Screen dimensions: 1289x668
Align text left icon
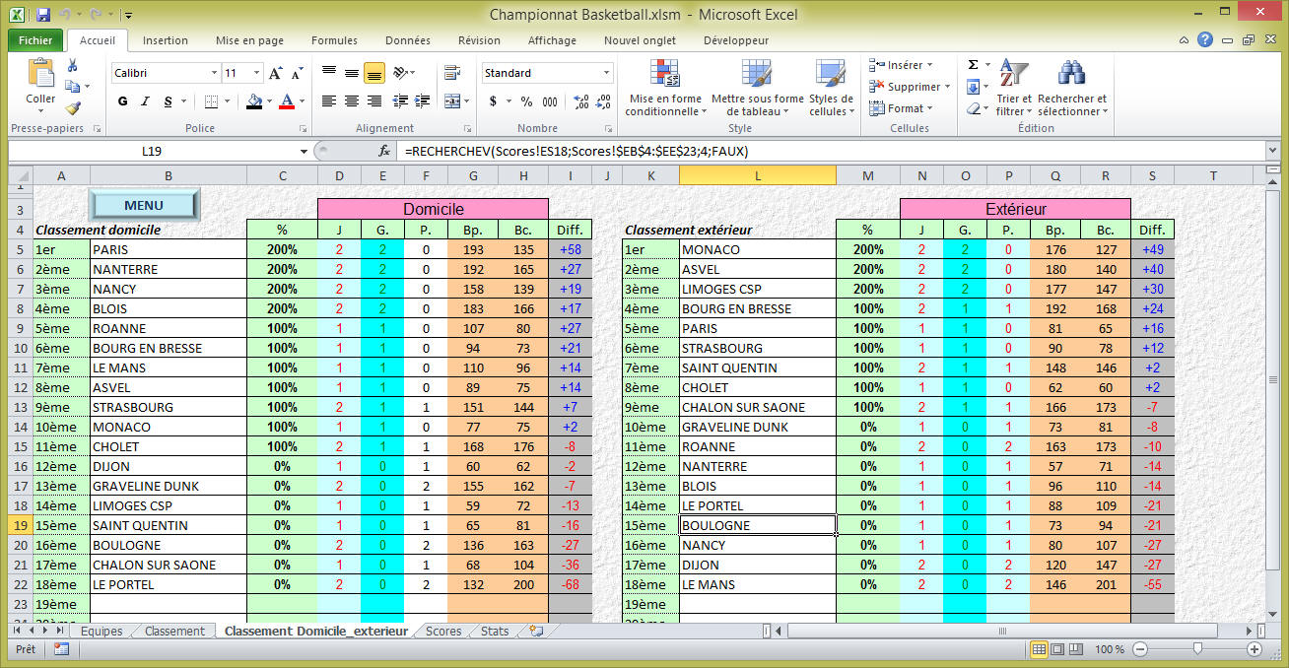tap(328, 100)
